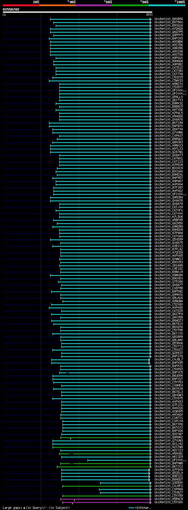
Task: Click the UniRef100_C1N7I1 entry
Action: click(169, 418)
